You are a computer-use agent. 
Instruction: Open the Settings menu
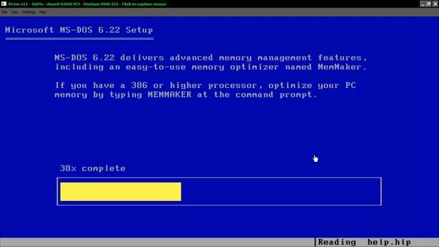(x=29, y=12)
